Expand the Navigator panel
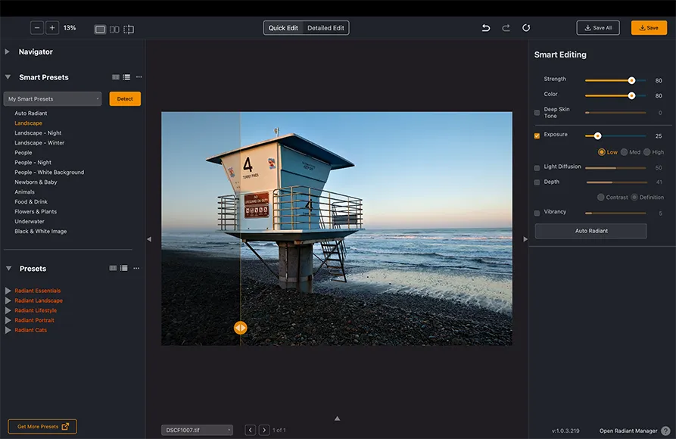Image resolution: width=676 pixels, height=439 pixels. [x=8, y=51]
